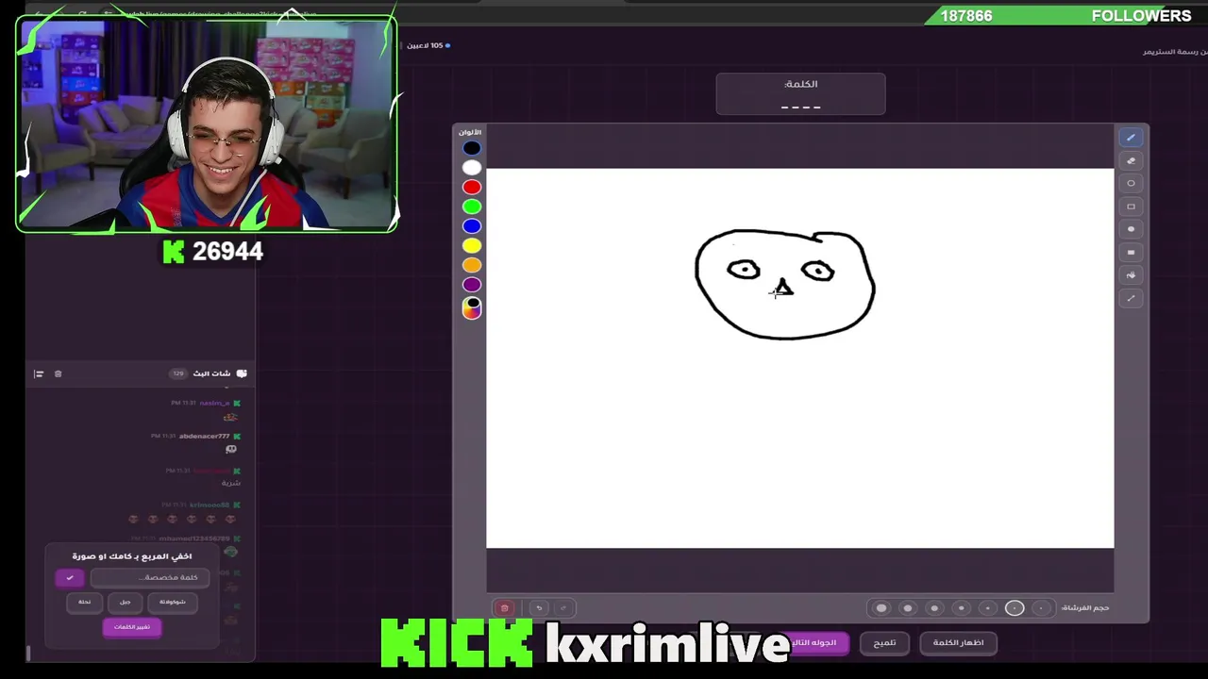Click the streamer webcam overlay

click(207, 124)
